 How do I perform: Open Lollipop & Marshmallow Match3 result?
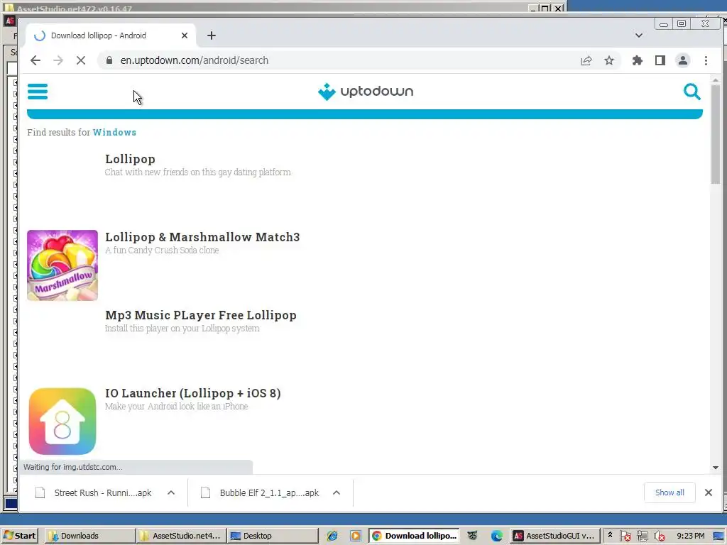202,237
